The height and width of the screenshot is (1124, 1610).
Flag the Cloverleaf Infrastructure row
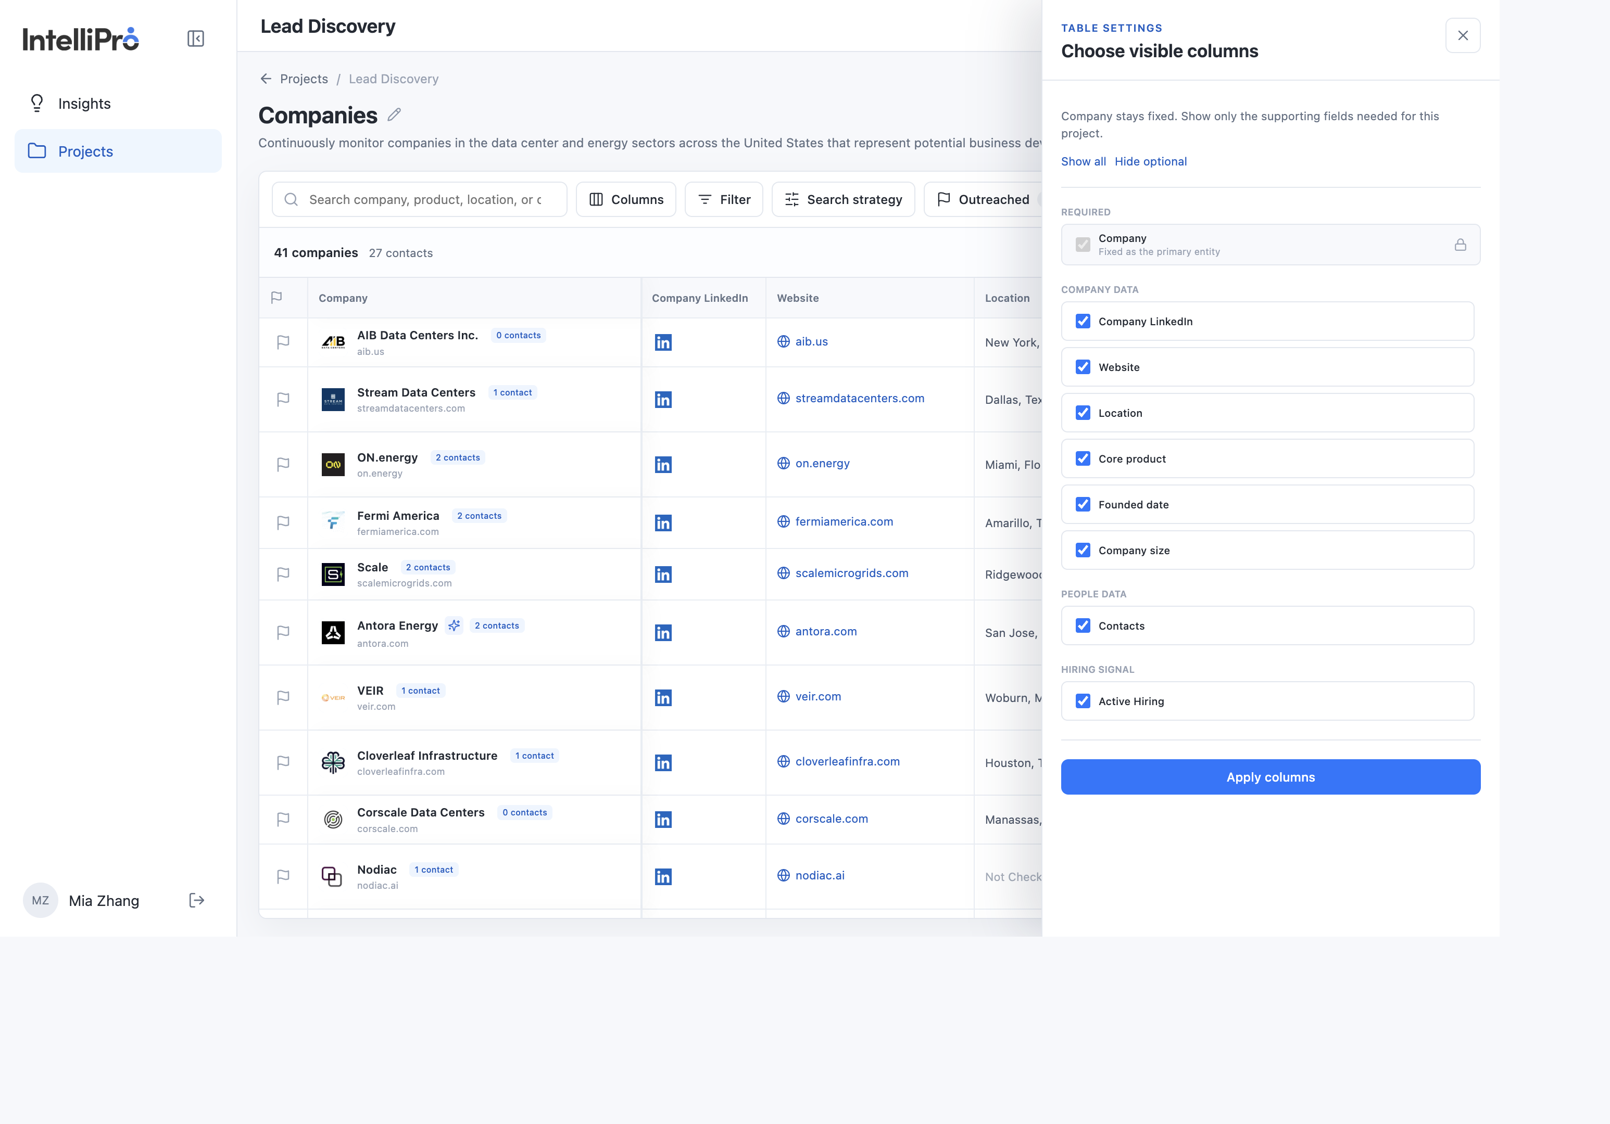point(283,762)
